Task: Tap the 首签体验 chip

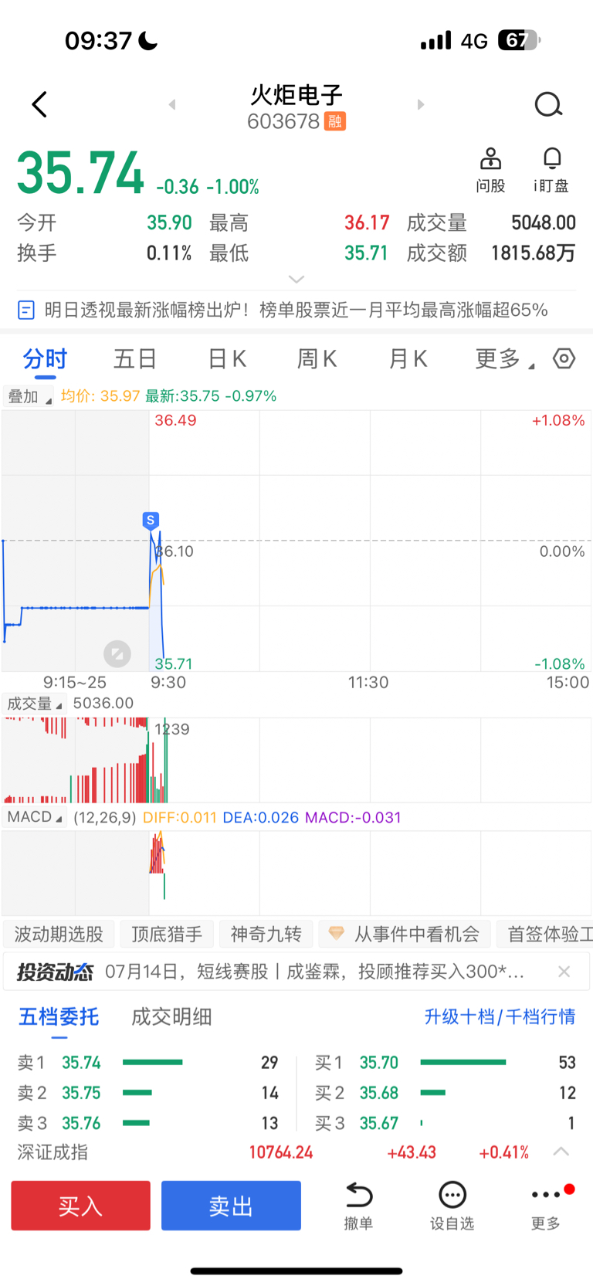Action: (545, 934)
